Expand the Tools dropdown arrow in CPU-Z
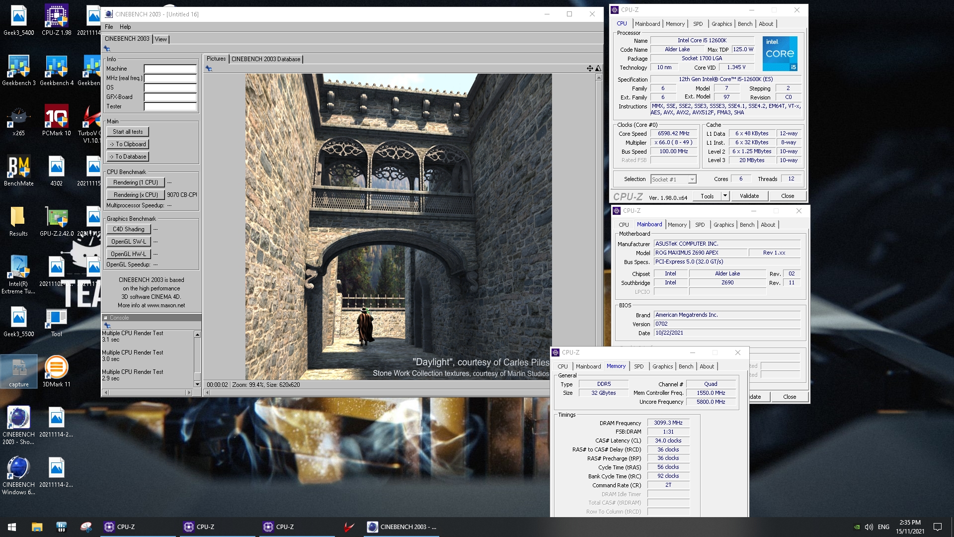The height and width of the screenshot is (537, 954). click(725, 196)
